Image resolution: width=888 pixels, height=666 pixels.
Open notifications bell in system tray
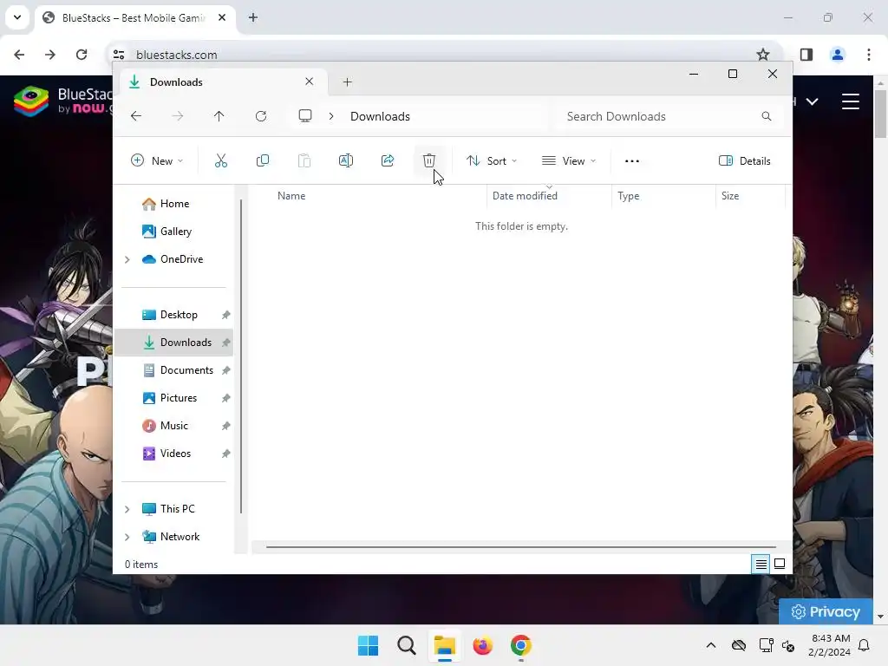[865, 645]
